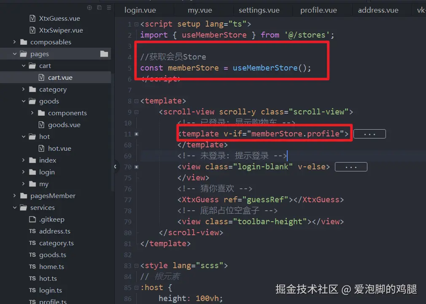This screenshot has width=426, height=304.
Task: Open category.ts in services
Action: point(56,243)
